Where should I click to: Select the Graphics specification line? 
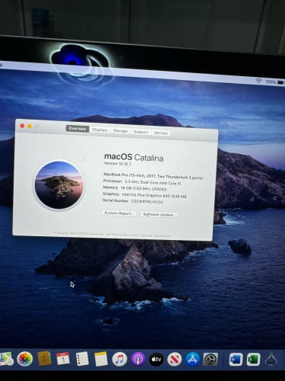point(144,195)
